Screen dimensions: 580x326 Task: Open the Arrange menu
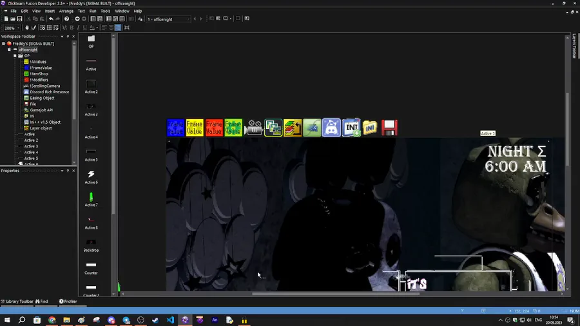[x=66, y=11]
